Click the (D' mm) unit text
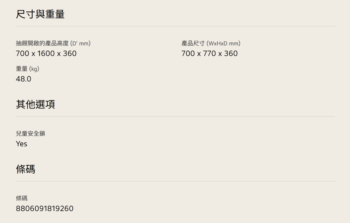 [80, 43]
